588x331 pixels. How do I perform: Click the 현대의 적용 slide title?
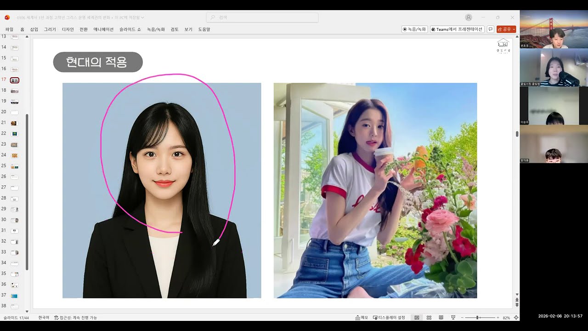pyautogui.click(x=98, y=62)
